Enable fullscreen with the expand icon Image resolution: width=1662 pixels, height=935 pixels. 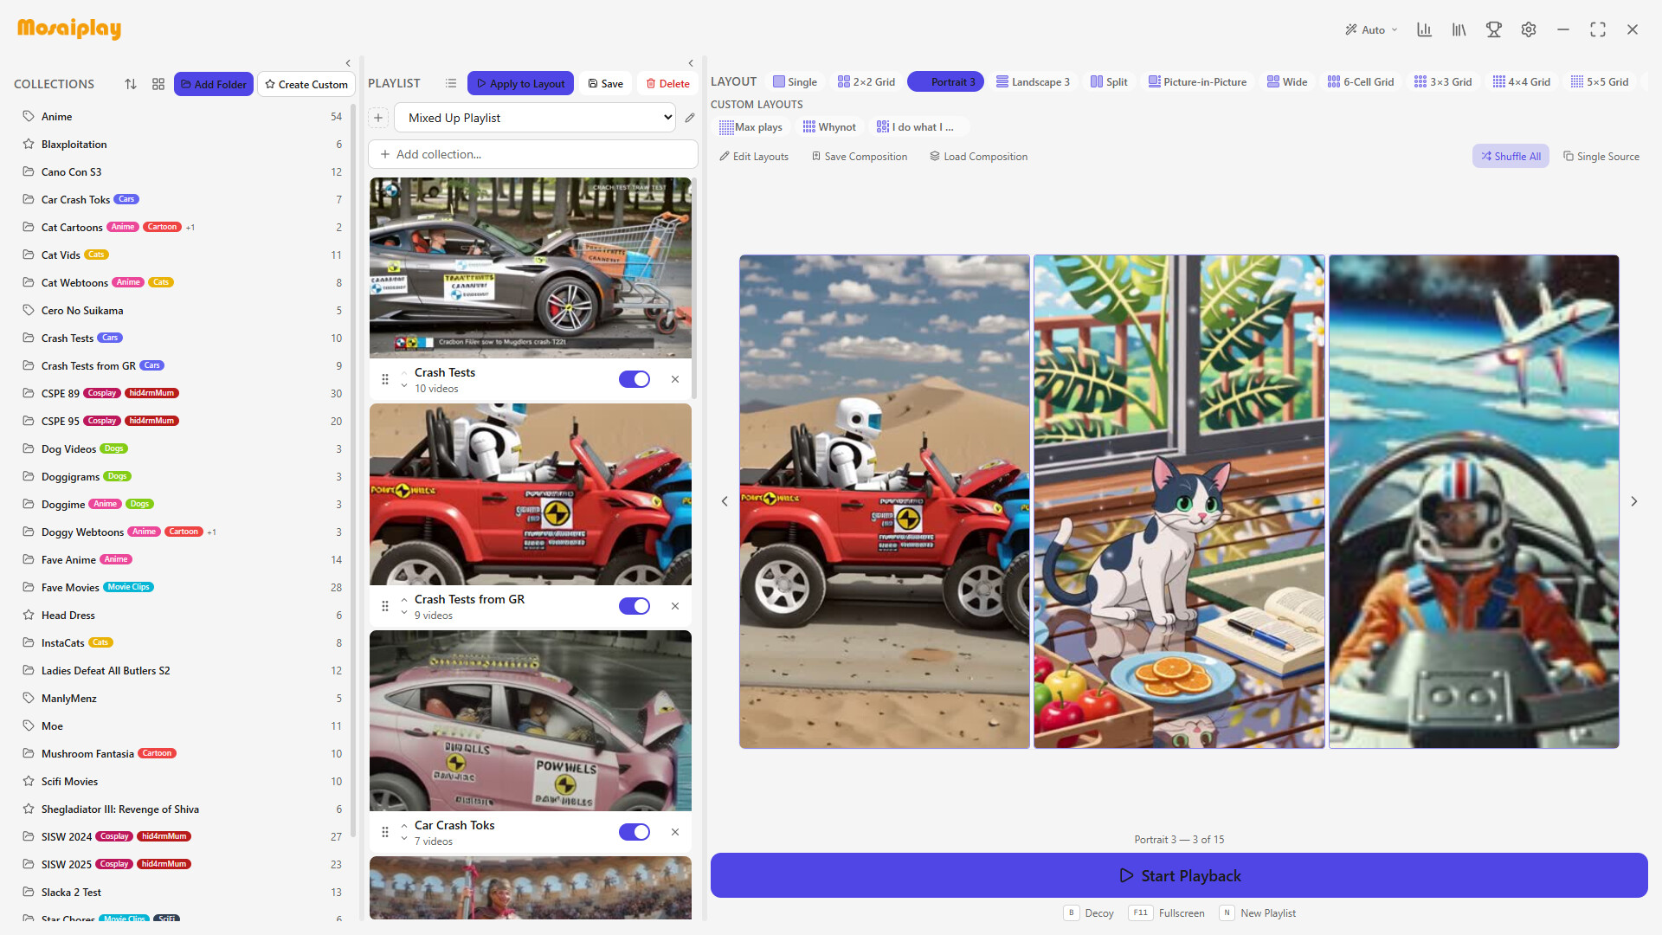coord(1598,29)
